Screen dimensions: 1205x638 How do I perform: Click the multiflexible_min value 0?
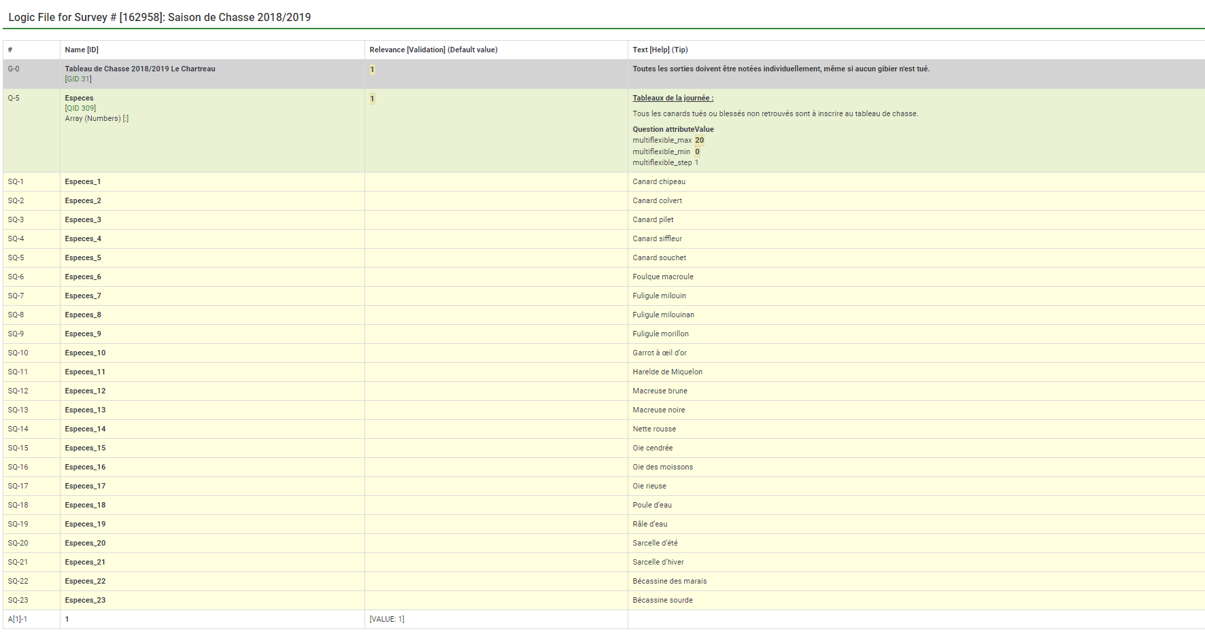[697, 152]
